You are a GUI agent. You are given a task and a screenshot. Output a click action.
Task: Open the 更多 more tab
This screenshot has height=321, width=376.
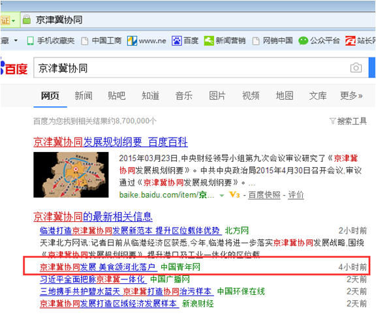351,96
